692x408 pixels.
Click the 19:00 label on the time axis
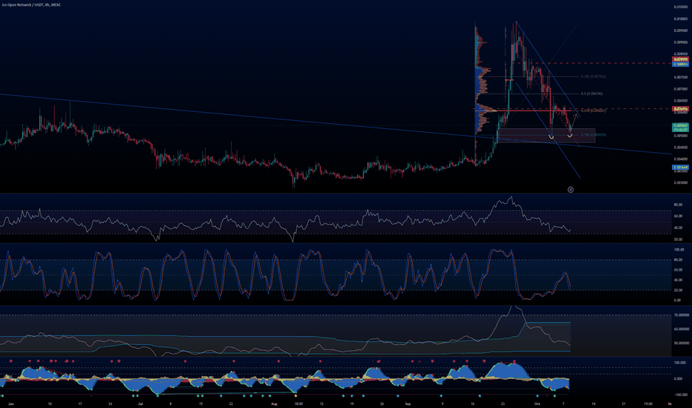point(648,404)
